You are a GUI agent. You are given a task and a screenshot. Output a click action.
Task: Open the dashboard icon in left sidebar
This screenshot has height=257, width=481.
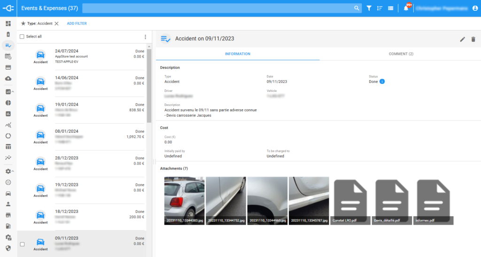point(8,23)
